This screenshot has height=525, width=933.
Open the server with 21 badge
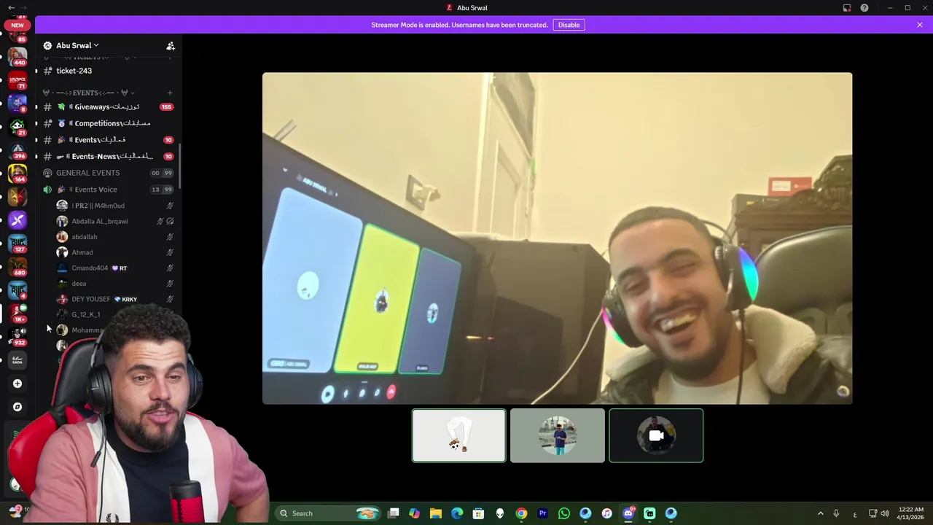click(17, 126)
